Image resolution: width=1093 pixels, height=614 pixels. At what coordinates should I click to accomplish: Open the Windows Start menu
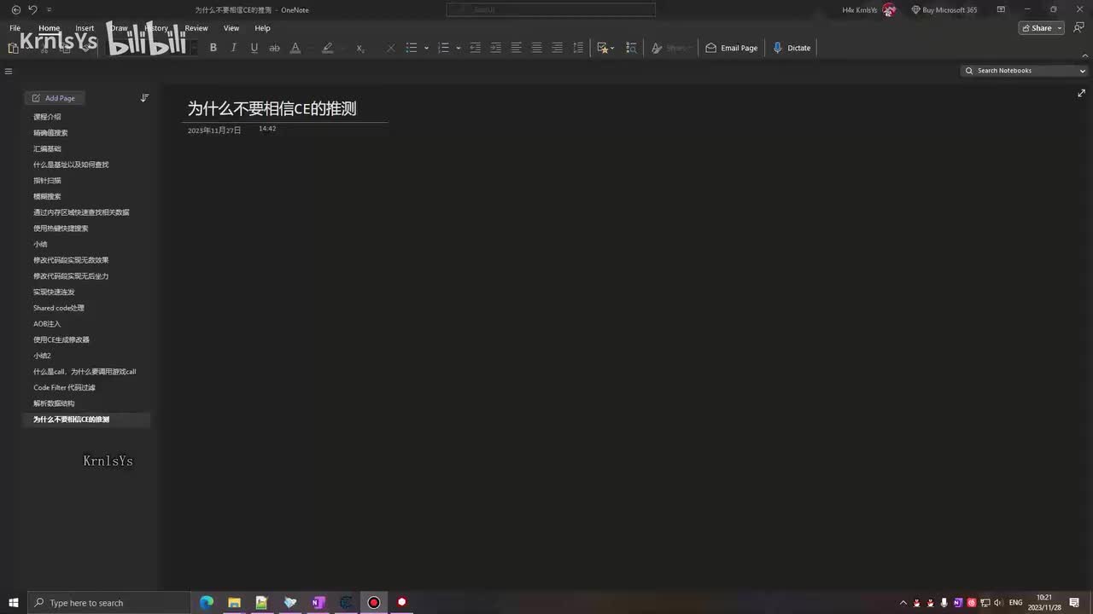point(14,603)
